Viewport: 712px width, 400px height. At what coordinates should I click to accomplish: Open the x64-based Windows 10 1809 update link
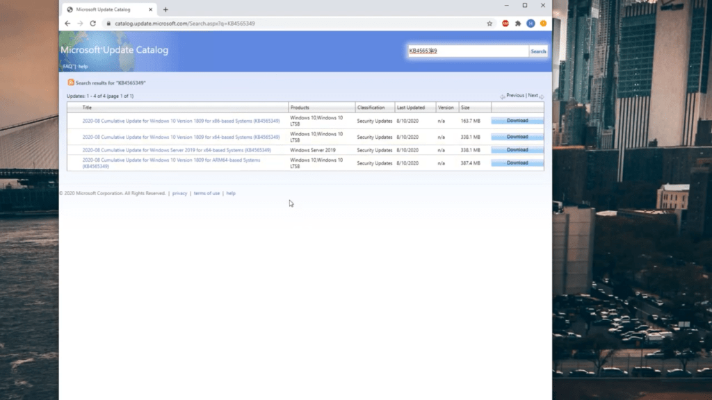point(181,137)
